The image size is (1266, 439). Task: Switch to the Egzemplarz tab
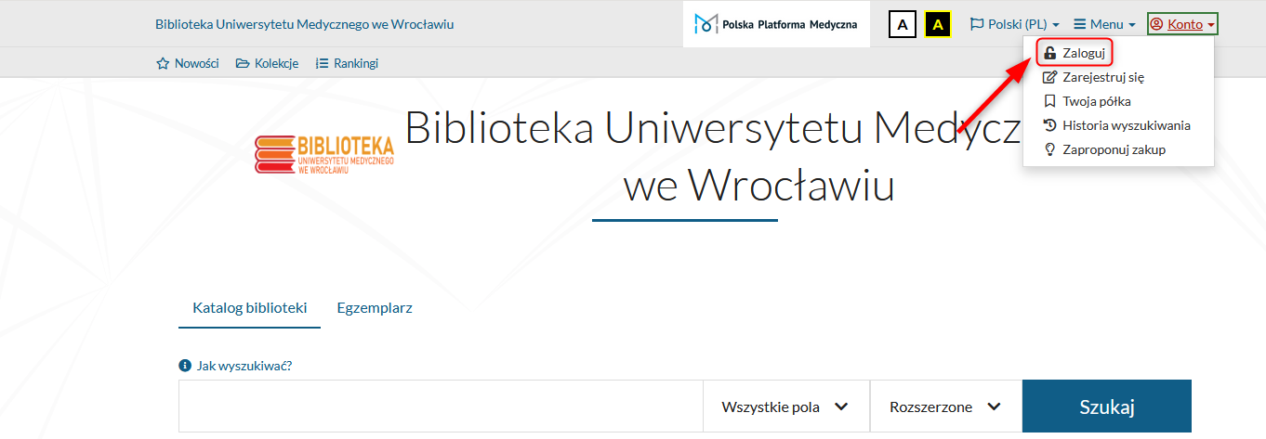[x=375, y=308]
